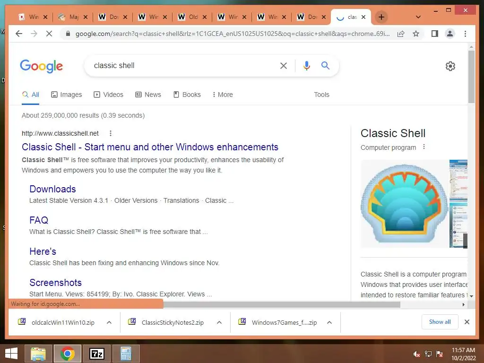Submit search with magnifier icon
This screenshot has width=484, height=363.
click(x=325, y=65)
